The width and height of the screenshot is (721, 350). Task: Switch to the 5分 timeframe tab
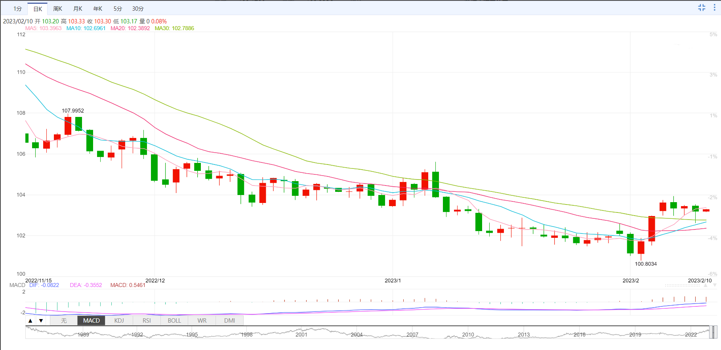click(118, 9)
